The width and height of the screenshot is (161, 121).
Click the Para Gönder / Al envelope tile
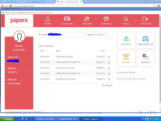point(145,40)
